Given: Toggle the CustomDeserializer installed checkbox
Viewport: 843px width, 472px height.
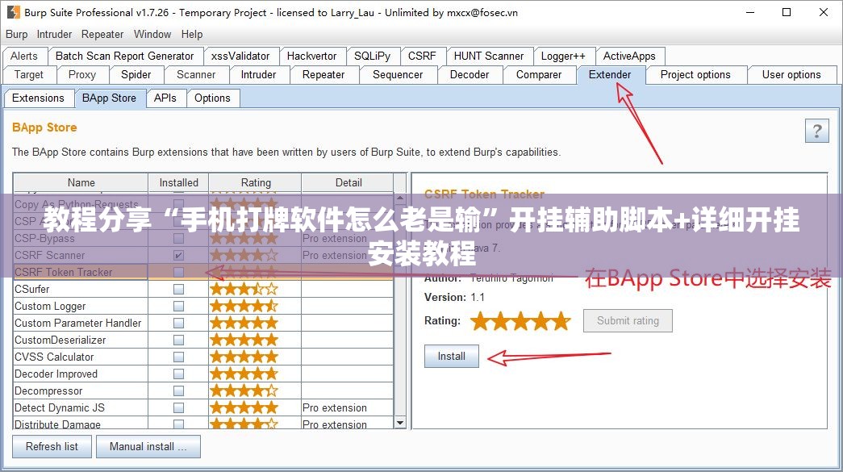Looking at the screenshot, I should (178, 340).
